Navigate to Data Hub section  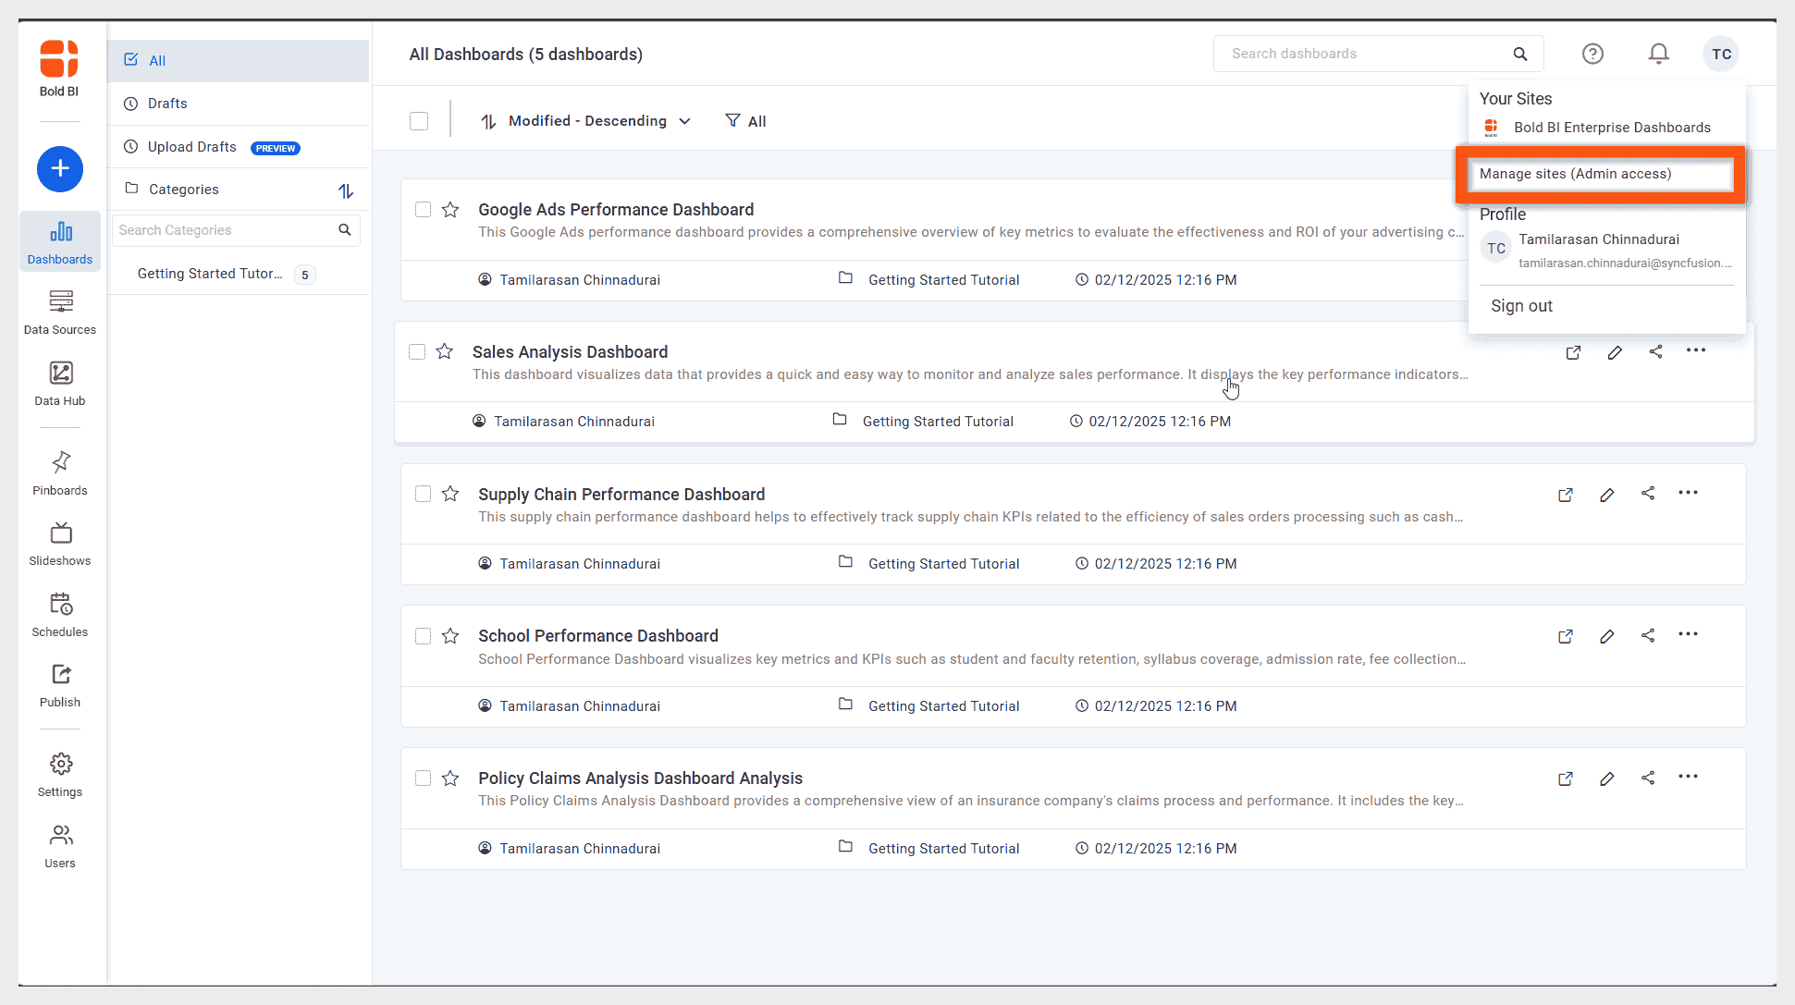click(x=59, y=382)
